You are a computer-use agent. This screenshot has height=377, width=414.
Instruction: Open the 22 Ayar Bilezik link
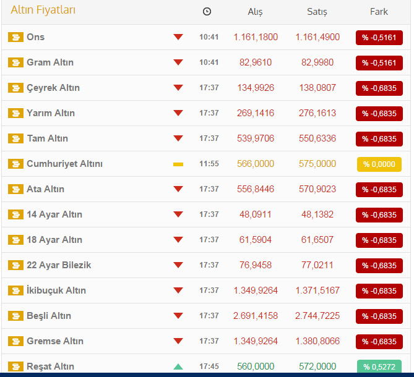click(58, 265)
